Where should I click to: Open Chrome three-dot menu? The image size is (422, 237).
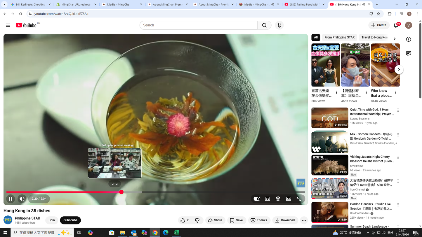point(417,14)
